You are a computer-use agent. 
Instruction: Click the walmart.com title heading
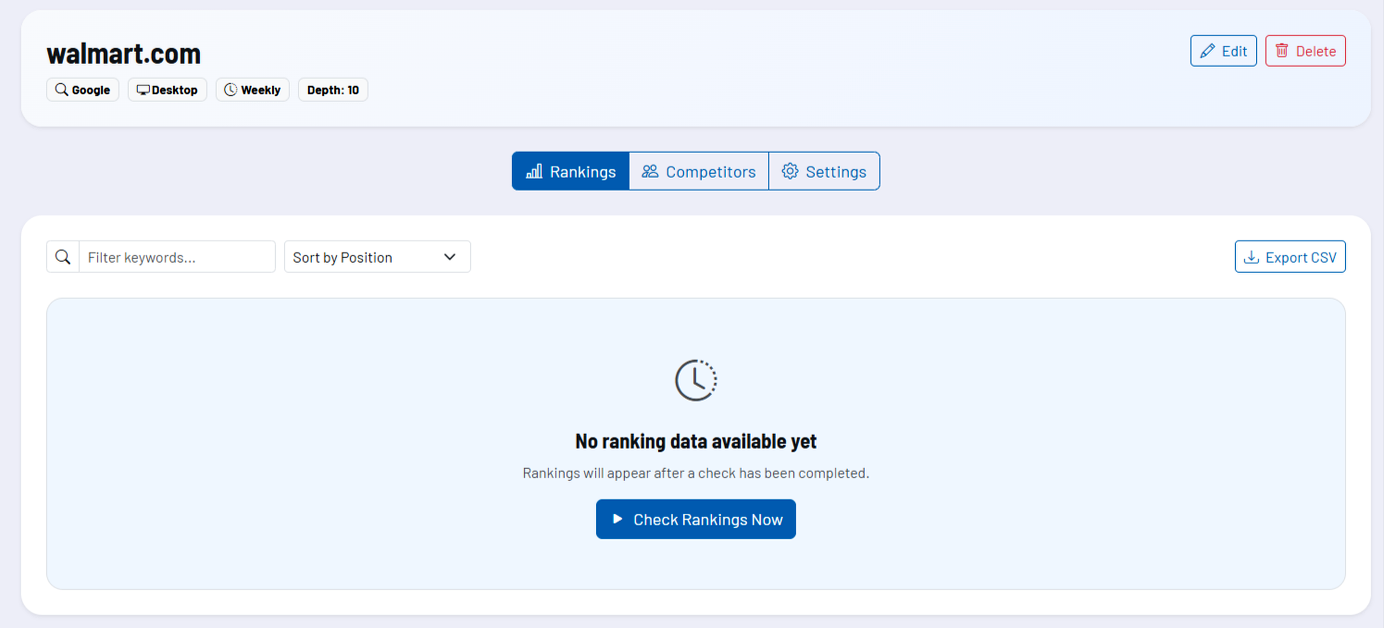point(124,54)
